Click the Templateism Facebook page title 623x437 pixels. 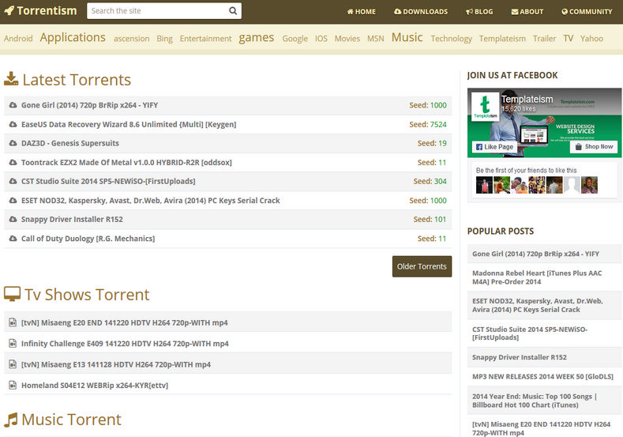point(527,99)
